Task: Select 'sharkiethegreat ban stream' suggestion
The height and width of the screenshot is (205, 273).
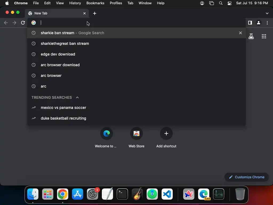Action: [x=136, y=44]
